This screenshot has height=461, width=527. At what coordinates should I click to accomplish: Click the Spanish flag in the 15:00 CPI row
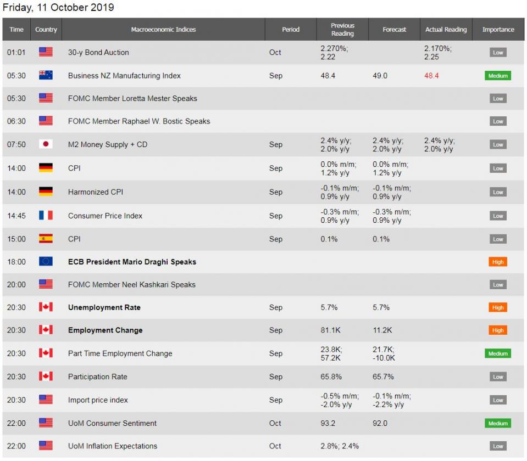(46, 239)
